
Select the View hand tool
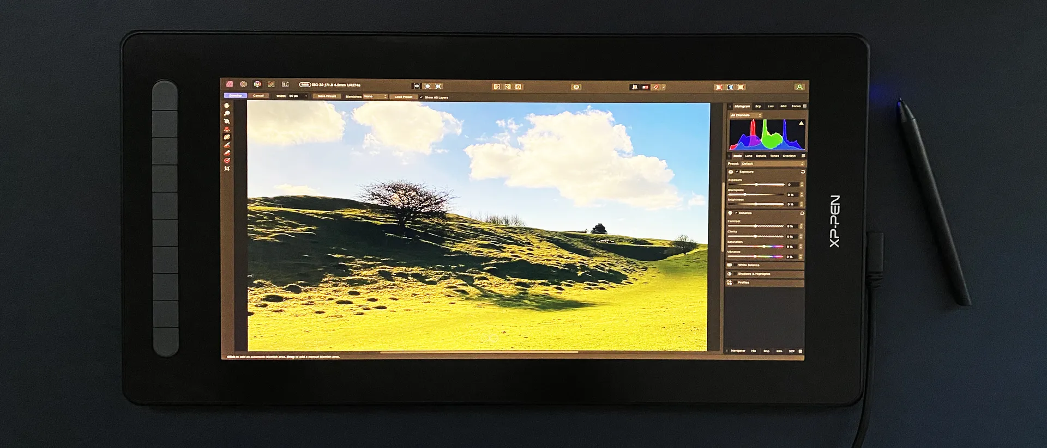point(227,106)
